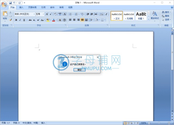Open the highlight color dropdown arrow

[x=51, y=20]
